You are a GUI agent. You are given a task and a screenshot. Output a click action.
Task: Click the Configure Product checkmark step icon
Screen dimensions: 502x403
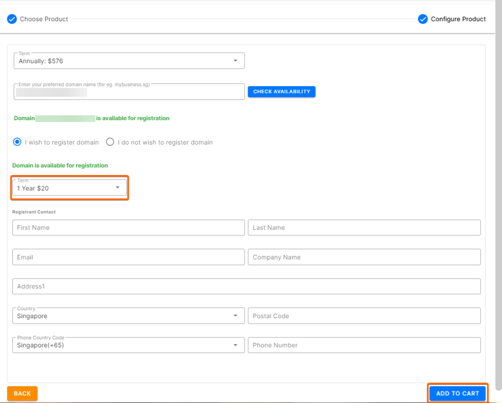(423, 19)
